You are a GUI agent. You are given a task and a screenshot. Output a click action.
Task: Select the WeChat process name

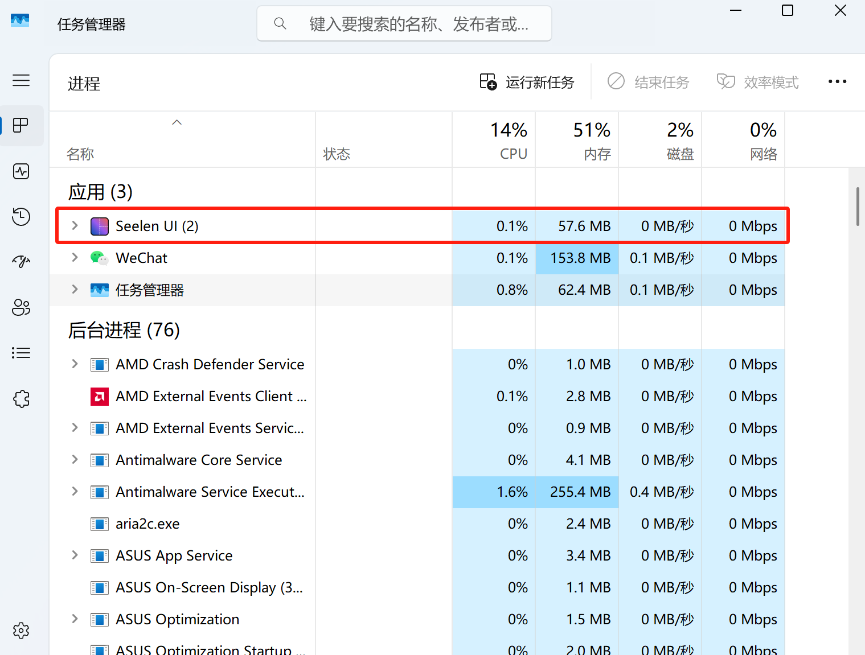tap(141, 258)
